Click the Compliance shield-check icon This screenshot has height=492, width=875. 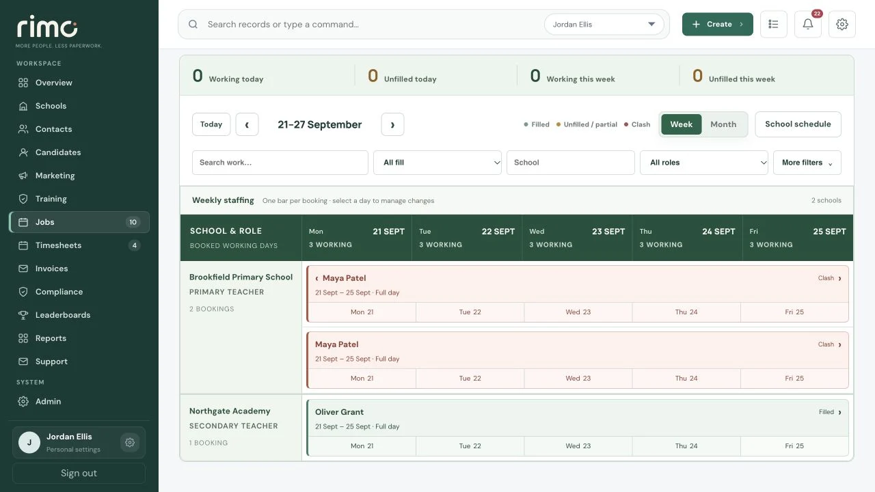point(23,292)
